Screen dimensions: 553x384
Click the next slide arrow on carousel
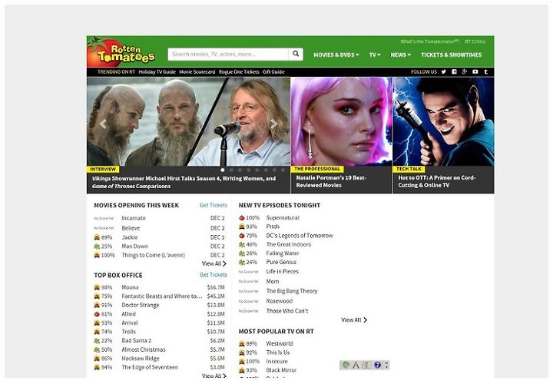[x=273, y=124]
